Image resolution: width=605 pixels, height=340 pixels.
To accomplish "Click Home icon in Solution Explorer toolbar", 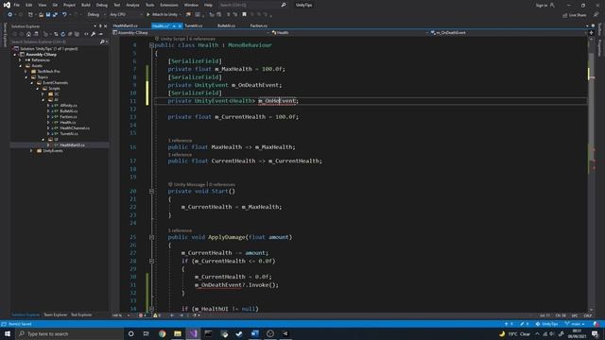I will [x=28, y=34].
